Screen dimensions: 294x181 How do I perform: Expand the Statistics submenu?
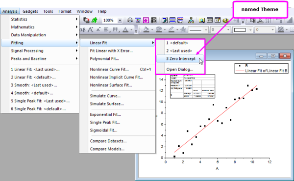click(40, 19)
